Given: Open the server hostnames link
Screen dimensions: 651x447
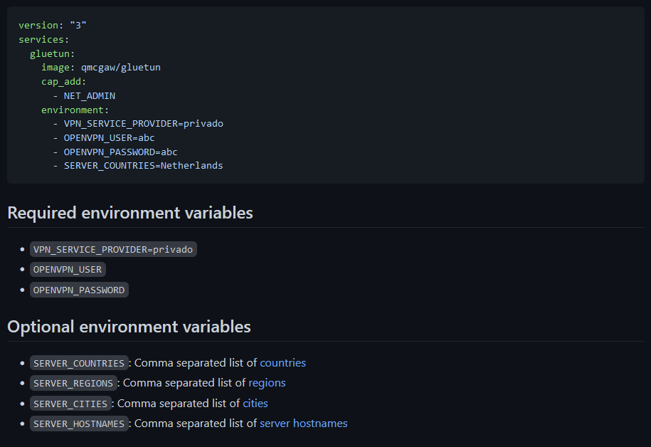Looking at the screenshot, I should point(304,424).
